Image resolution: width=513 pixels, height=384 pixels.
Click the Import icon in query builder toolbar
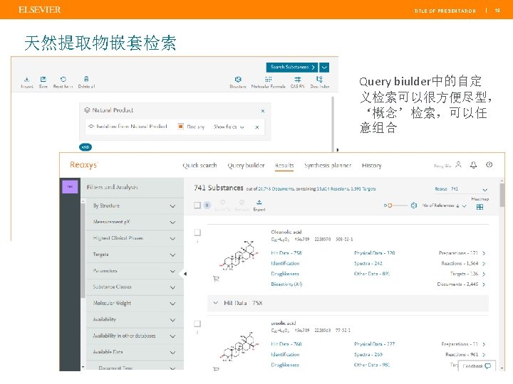pyautogui.click(x=27, y=80)
